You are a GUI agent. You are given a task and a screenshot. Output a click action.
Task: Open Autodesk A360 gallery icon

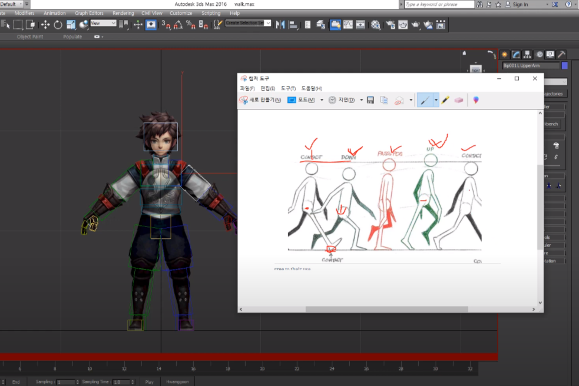click(x=441, y=25)
